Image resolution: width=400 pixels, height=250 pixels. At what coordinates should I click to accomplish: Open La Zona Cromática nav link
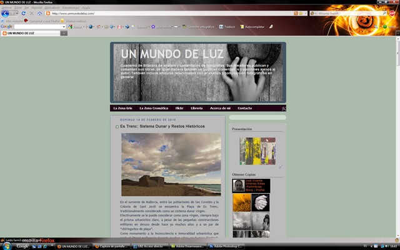coord(154,108)
